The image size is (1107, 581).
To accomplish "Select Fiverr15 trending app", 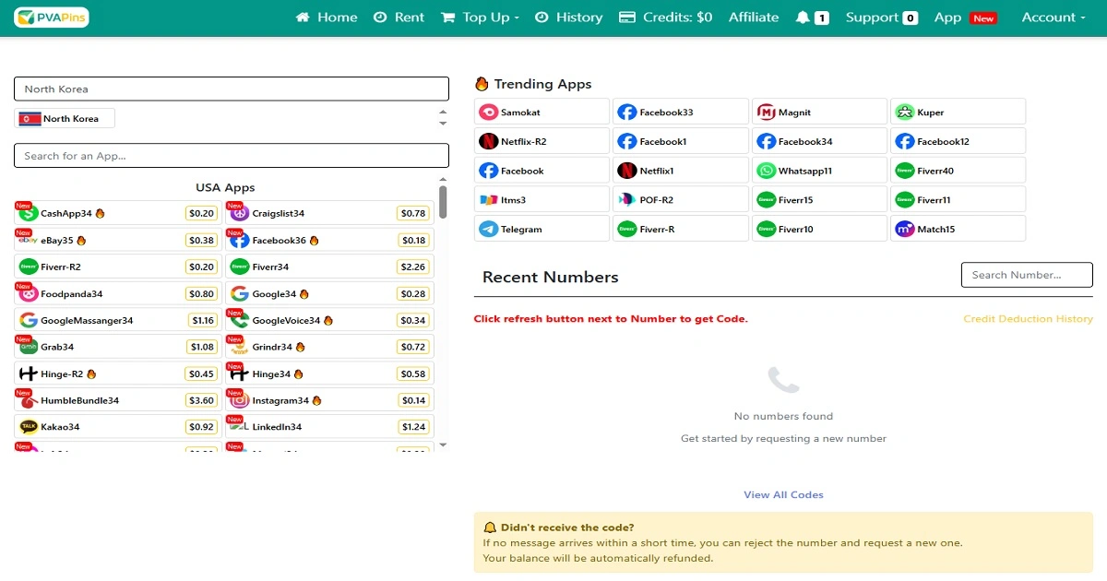I will tap(819, 199).
